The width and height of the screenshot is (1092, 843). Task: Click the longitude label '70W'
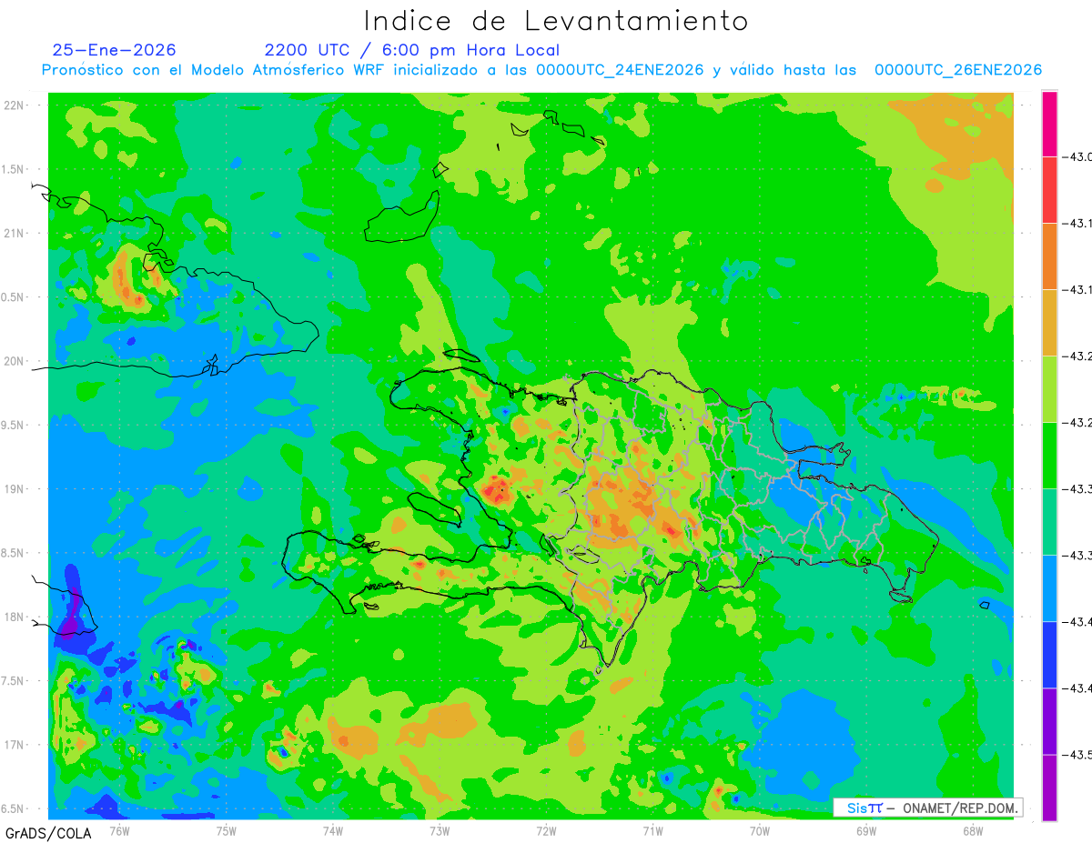759,829
